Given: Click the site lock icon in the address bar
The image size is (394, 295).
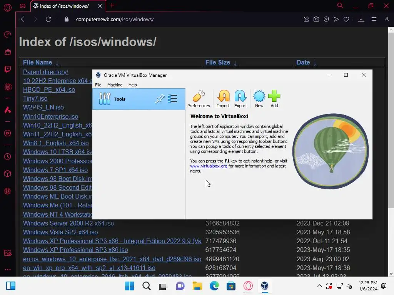Looking at the screenshot, I should (66, 19).
